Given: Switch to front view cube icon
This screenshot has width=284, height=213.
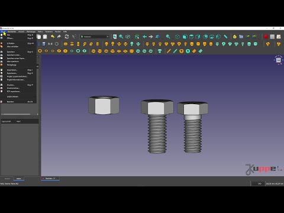Looking at the screenshot, I should [185, 37].
